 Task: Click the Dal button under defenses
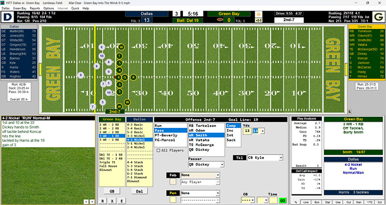[139, 191]
